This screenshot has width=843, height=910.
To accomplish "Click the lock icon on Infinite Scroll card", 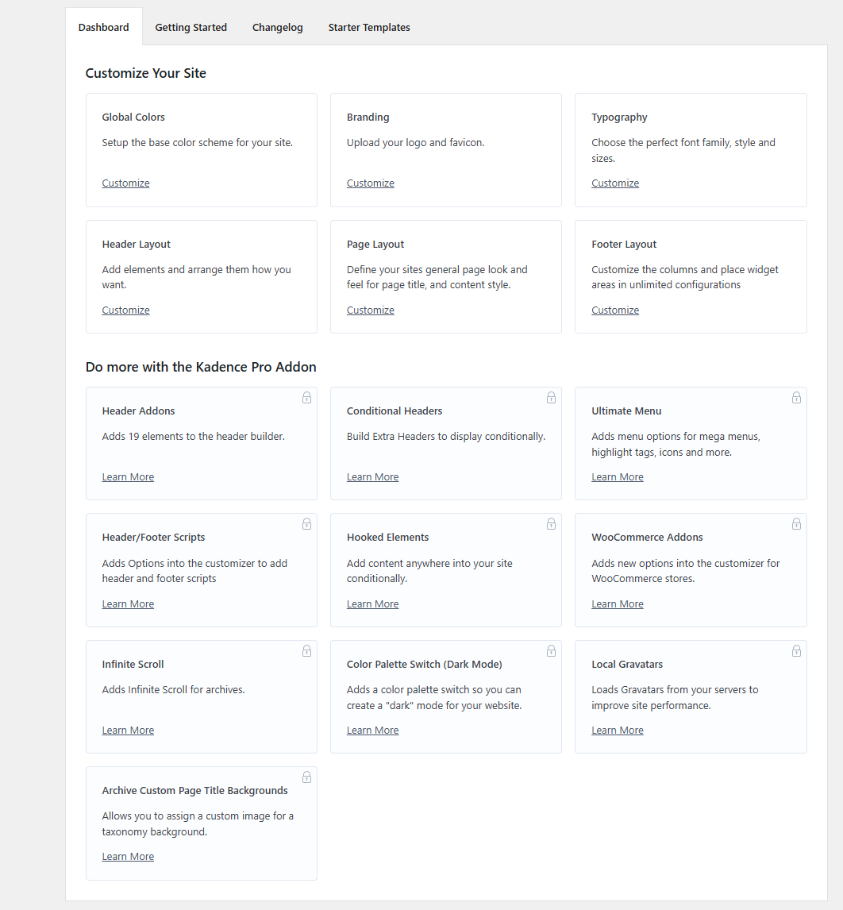I will pos(306,650).
